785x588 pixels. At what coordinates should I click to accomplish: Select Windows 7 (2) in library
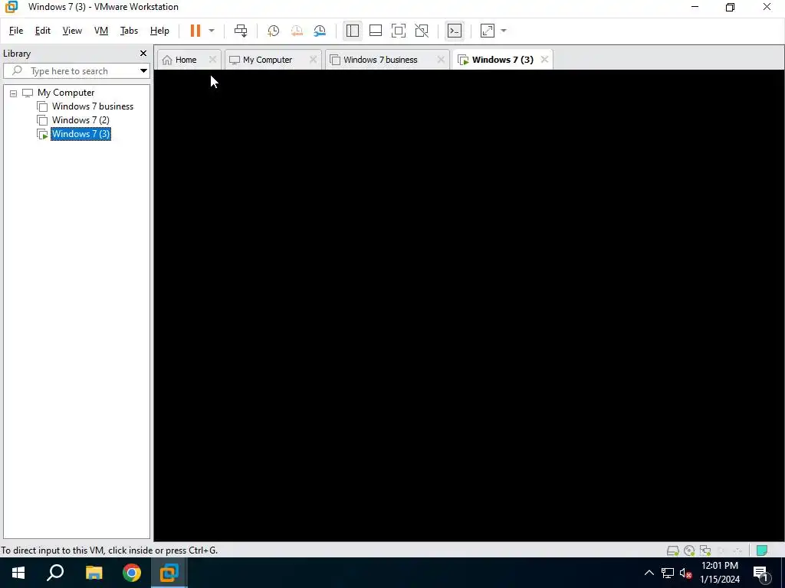coord(80,120)
